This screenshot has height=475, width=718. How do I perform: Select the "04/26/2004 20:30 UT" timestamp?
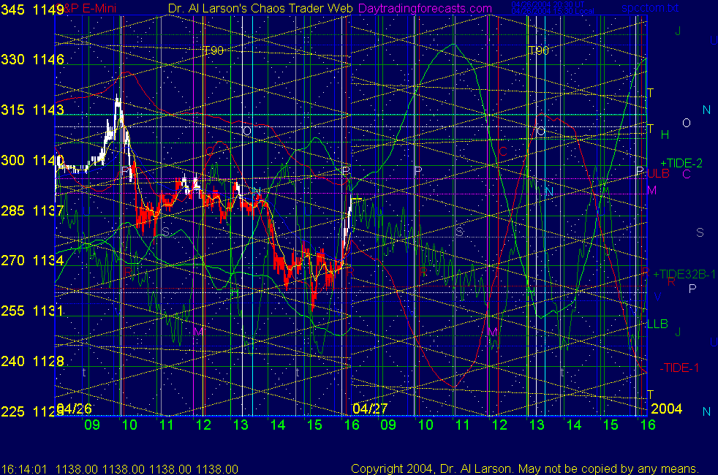pyautogui.click(x=548, y=4)
